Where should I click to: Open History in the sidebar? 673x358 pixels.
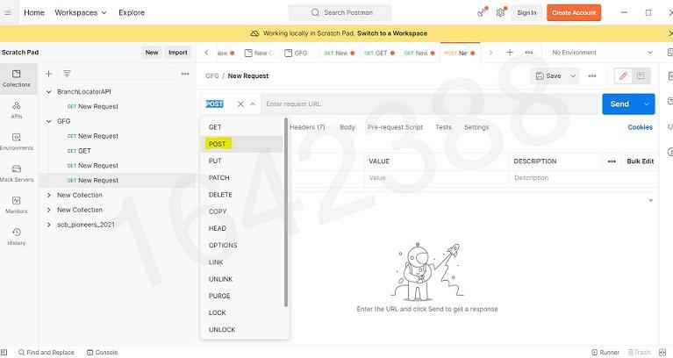tap(17, 237)
